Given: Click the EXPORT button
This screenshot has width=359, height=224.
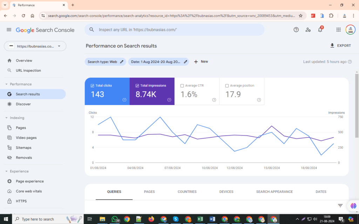Looking at the screenshot, I should coord(340,45).
